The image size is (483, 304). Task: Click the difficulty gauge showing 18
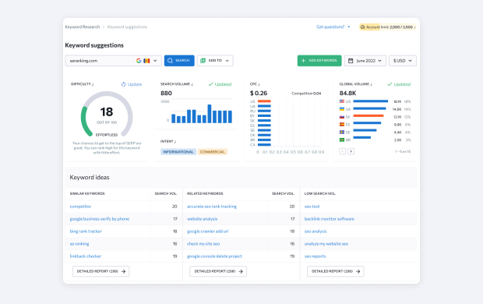pyautogui.click(x=107, y=114)
